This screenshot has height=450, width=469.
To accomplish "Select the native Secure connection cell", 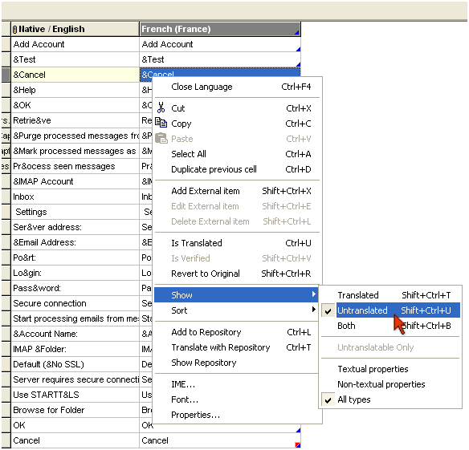I will 75,303.
